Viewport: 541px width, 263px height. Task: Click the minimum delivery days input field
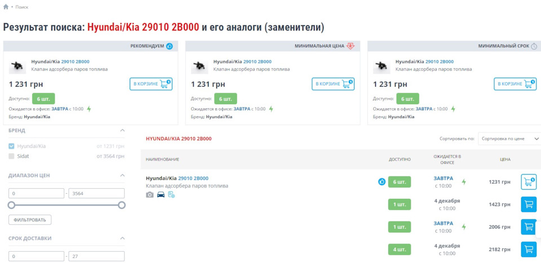click(x=36, y=256)
